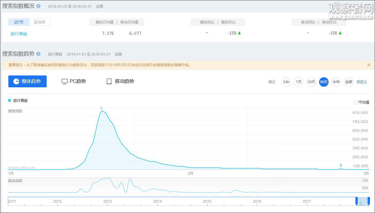Choose the 全部 time range
Screen dimensions: 375x213
[349, 82]
